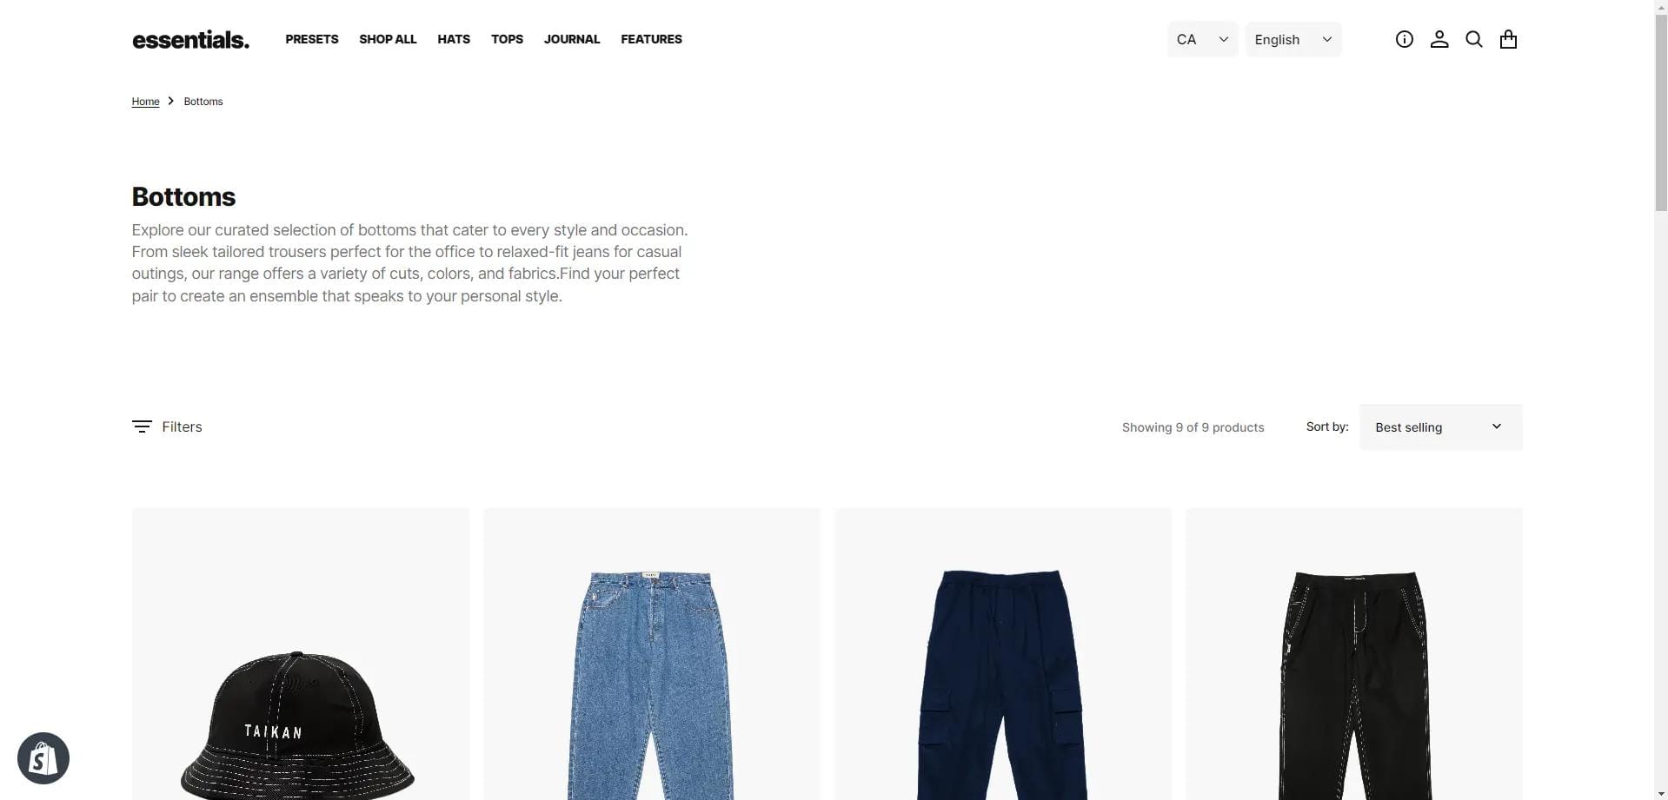Open the info circle icon in header
Image resolution: width=1668 pixels, height=800 pixels.
click(1404, 39)
